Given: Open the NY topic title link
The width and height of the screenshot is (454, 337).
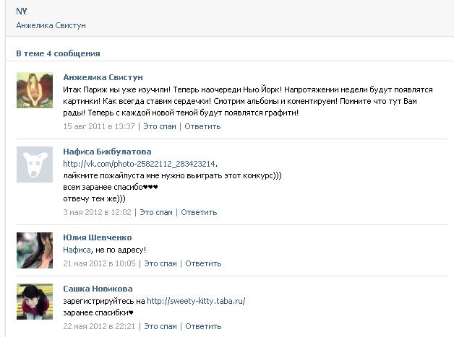Looking at the screenshot, I should pos(21,12).
